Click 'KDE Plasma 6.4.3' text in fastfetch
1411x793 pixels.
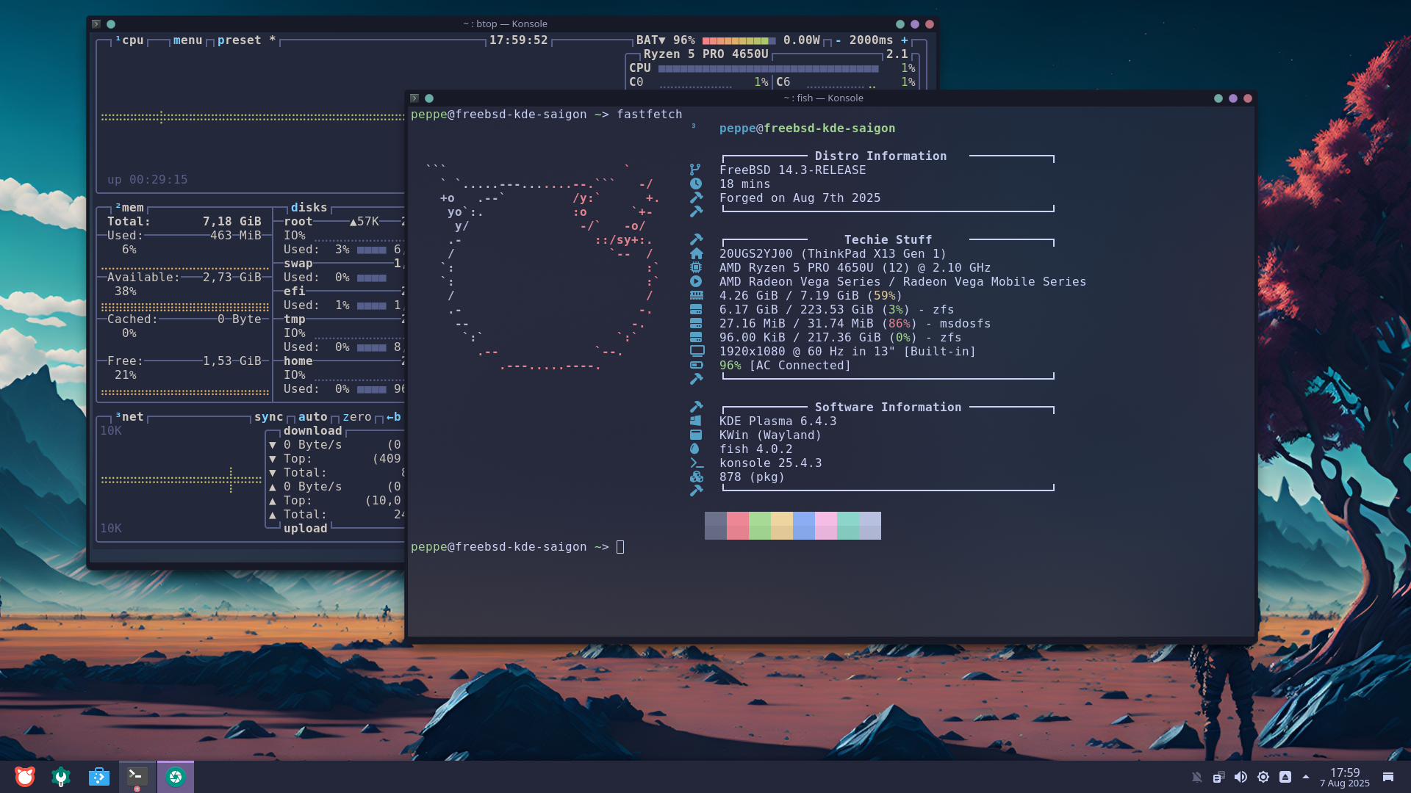[x=778, y=421]
